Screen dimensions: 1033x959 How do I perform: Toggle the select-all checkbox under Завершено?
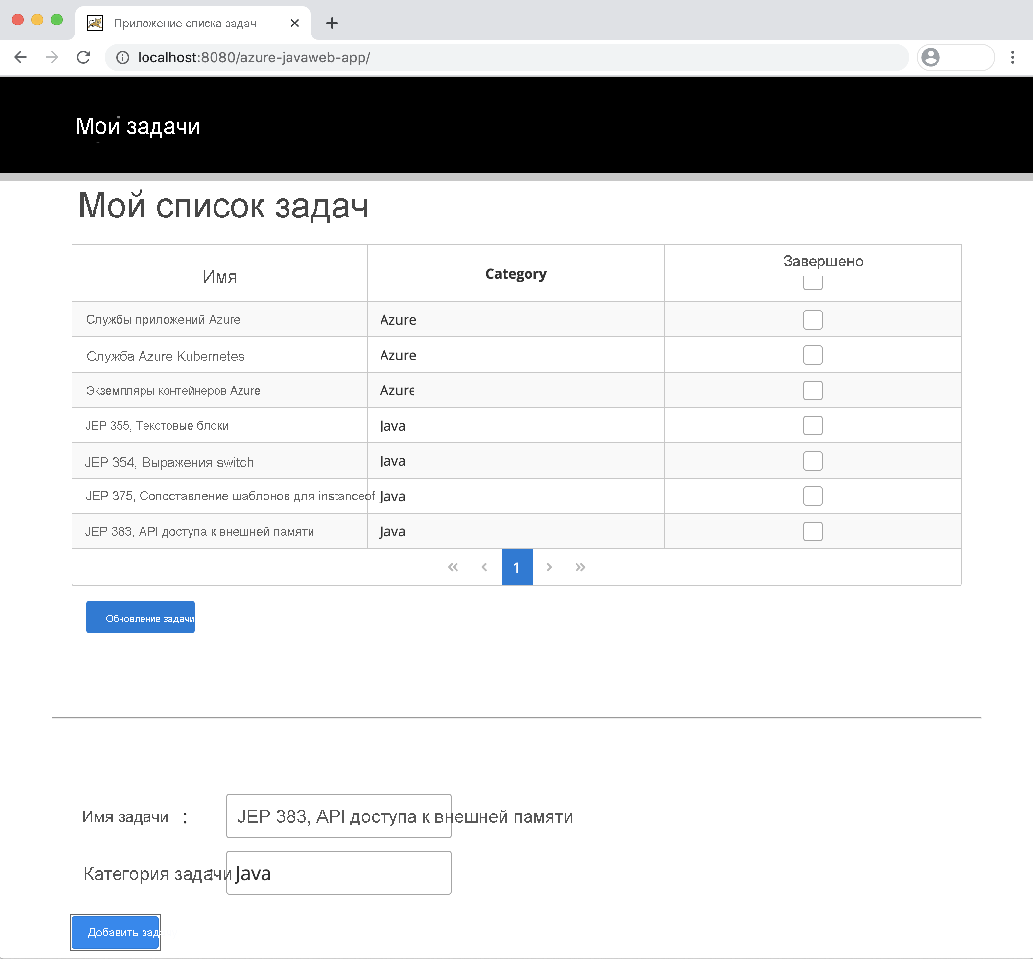coord(813,283)
